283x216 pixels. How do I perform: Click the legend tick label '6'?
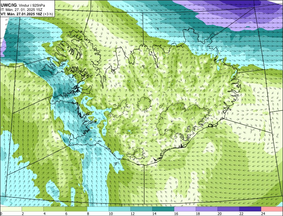click(66, 214)
